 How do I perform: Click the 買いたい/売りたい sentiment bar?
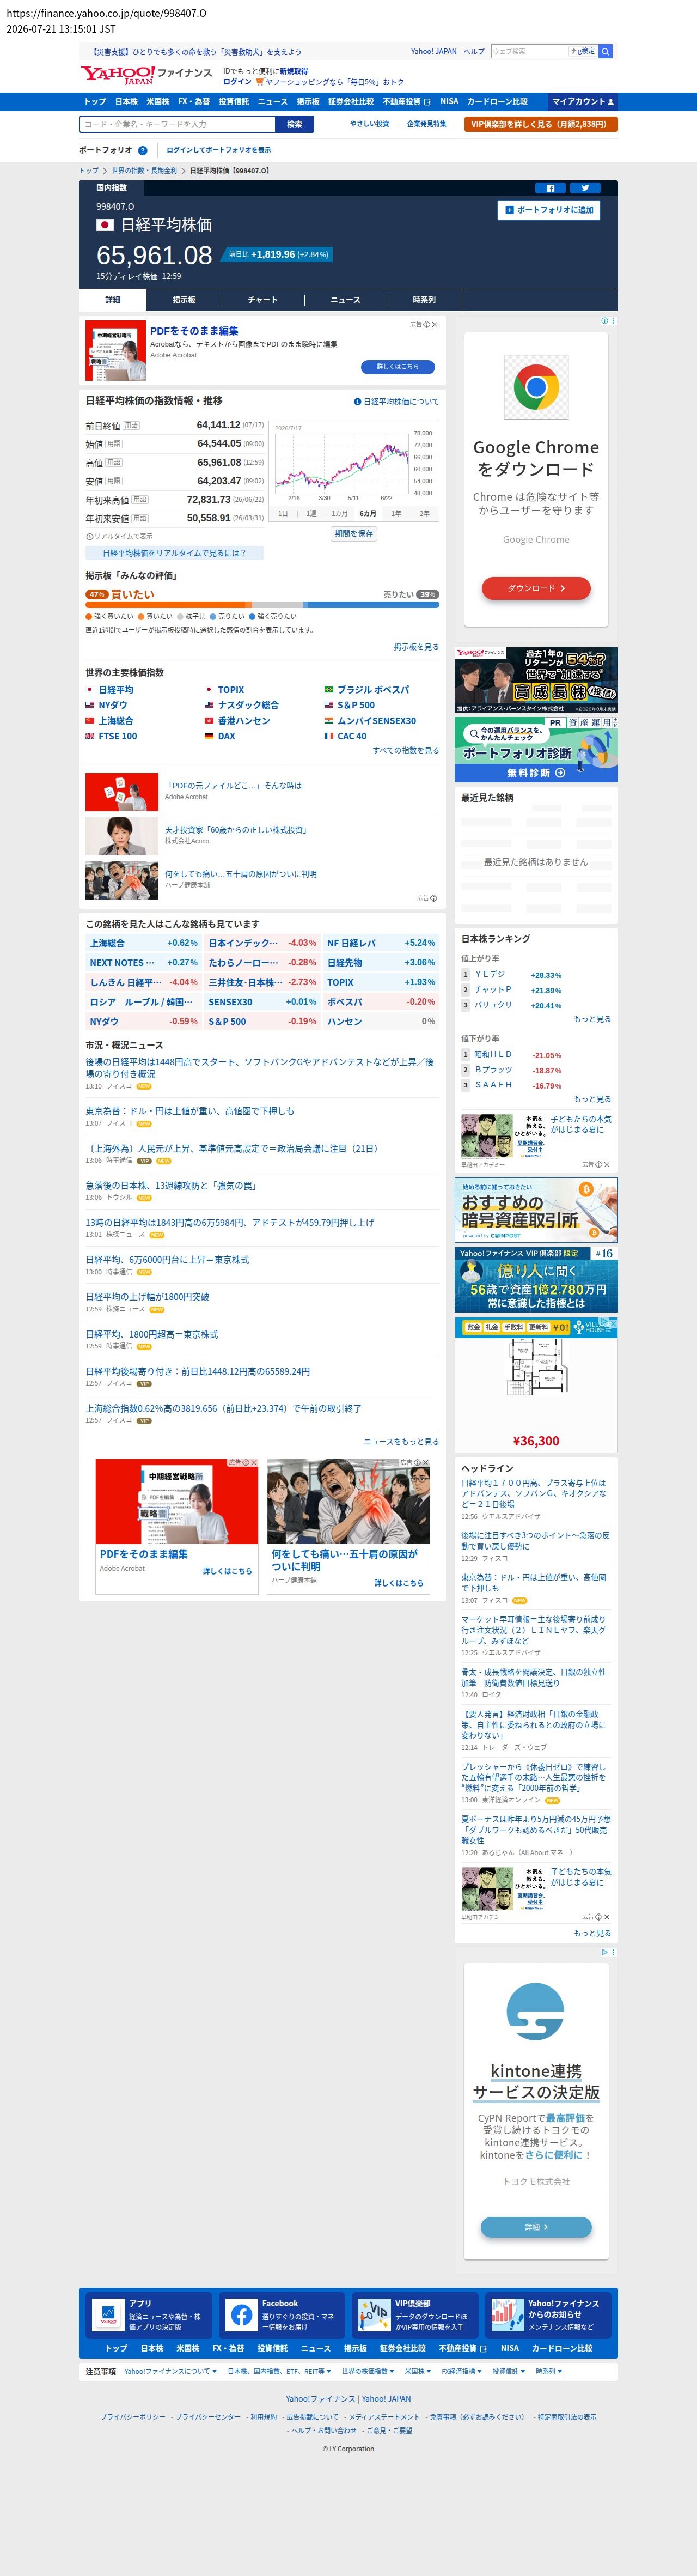pos(262,605)
